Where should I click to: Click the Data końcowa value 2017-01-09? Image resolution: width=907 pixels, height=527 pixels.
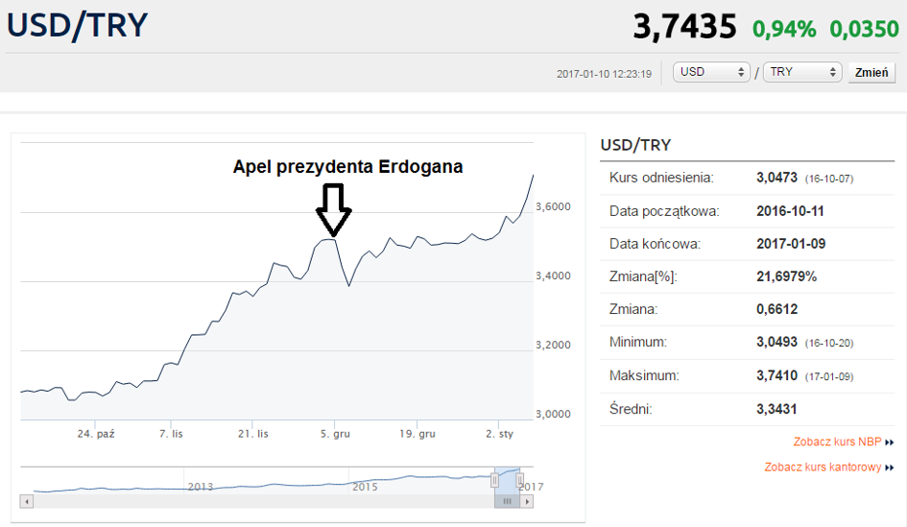(x=791, y=244)
